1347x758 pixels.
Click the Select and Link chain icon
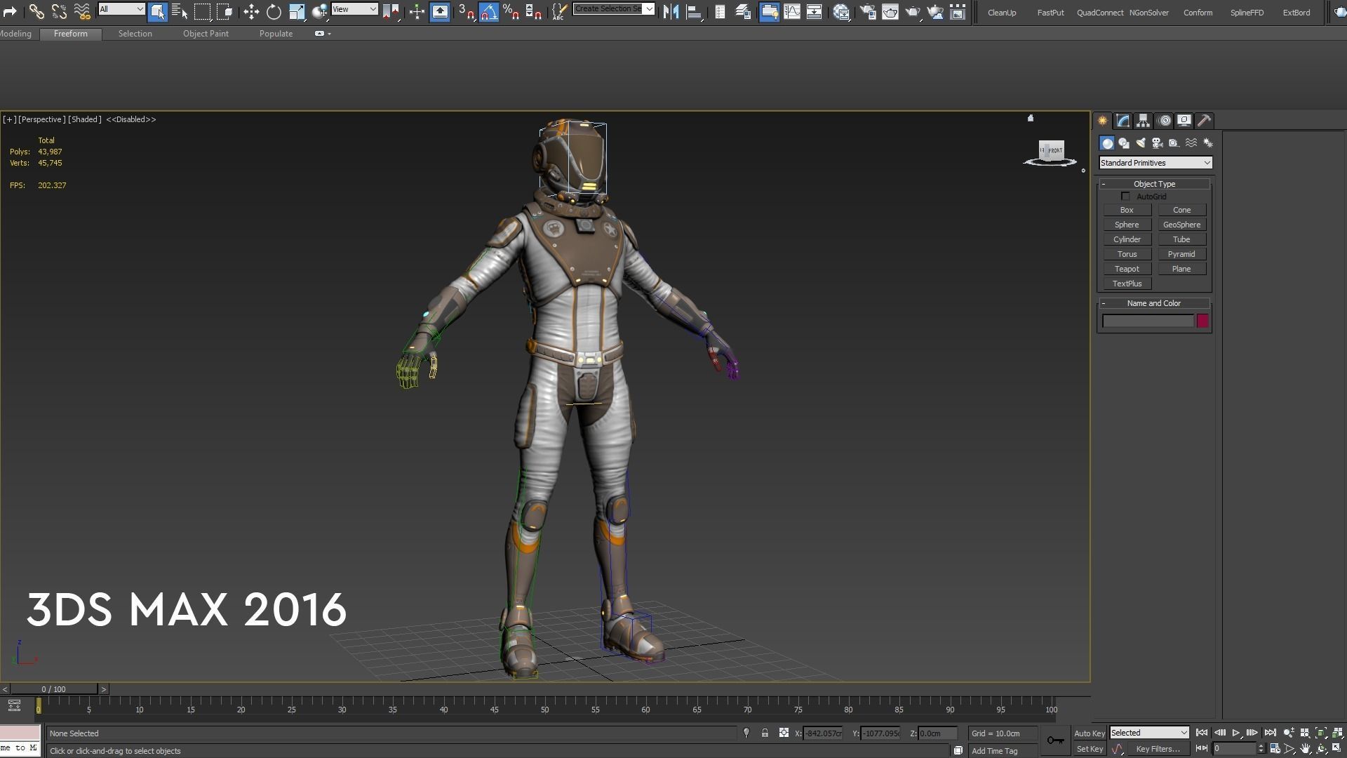point(36,11)
